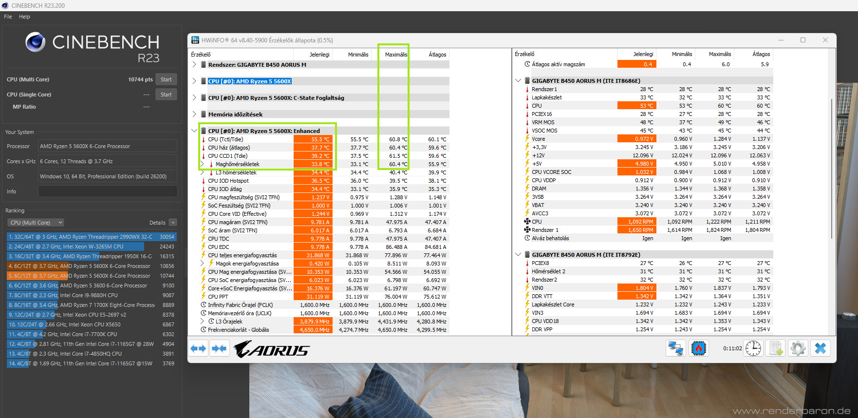
Task: Select ranking row 1 Threadripper 2990WX
Action: [x=92, y=237]
